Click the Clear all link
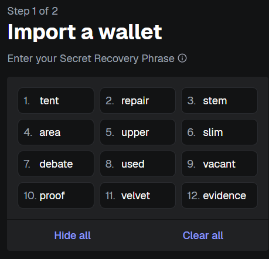 203,235
